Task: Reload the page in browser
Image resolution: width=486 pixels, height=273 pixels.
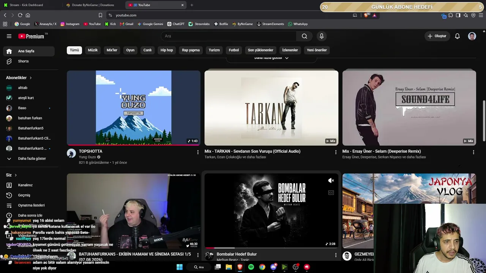Action: click(20, 15)
